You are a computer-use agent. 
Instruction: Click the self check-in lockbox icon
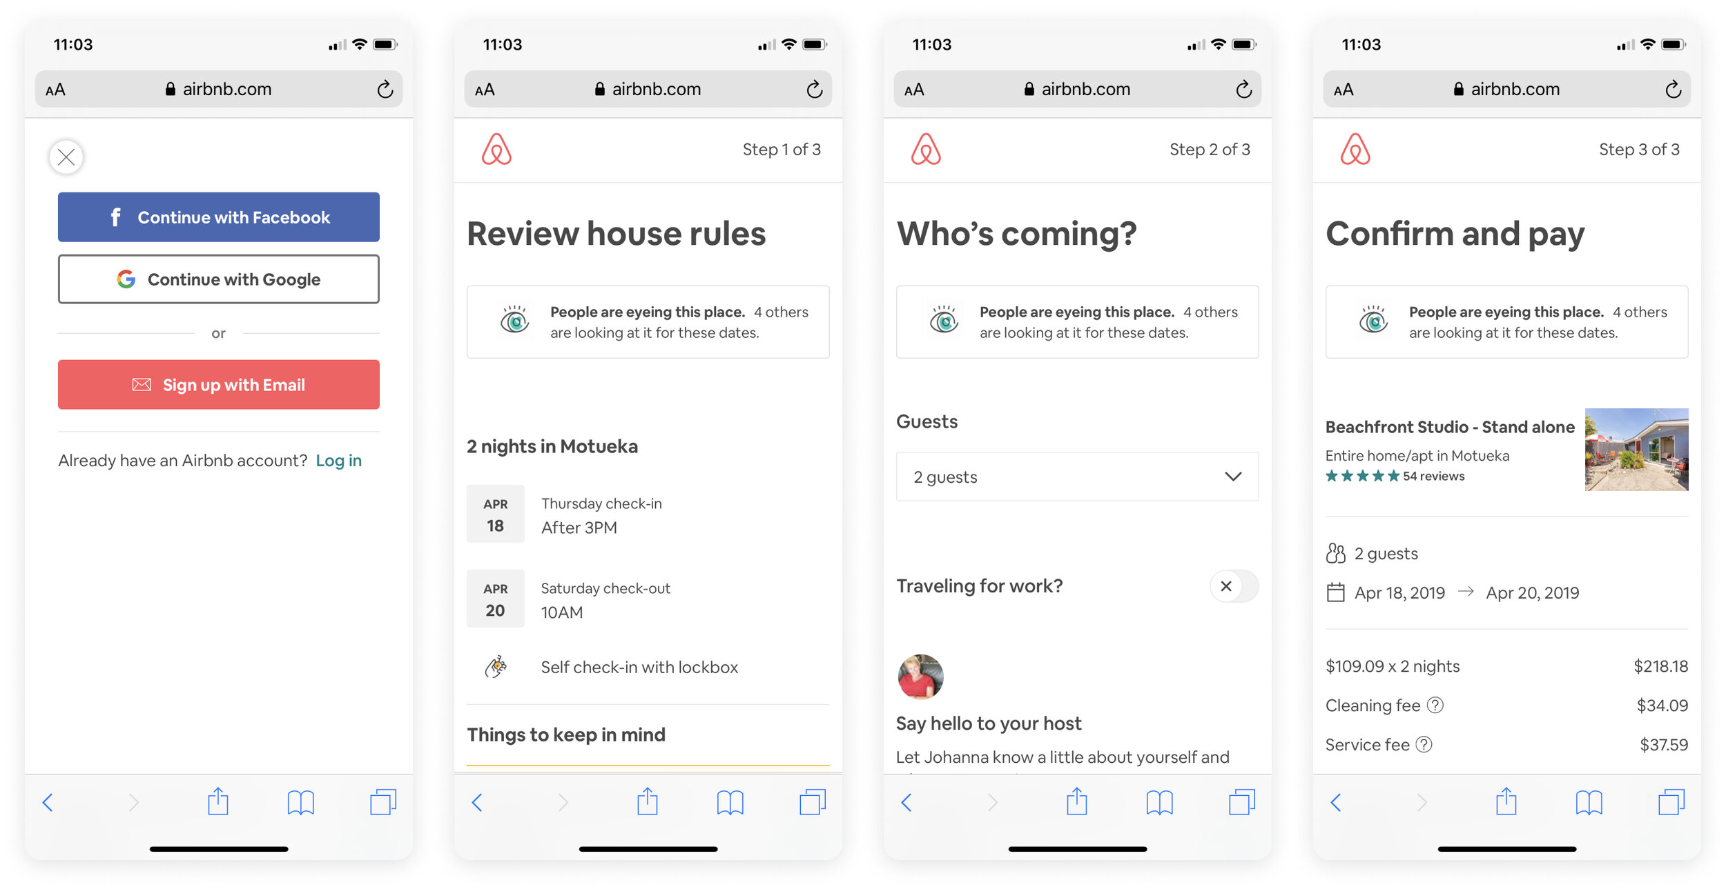click(497, 667)
